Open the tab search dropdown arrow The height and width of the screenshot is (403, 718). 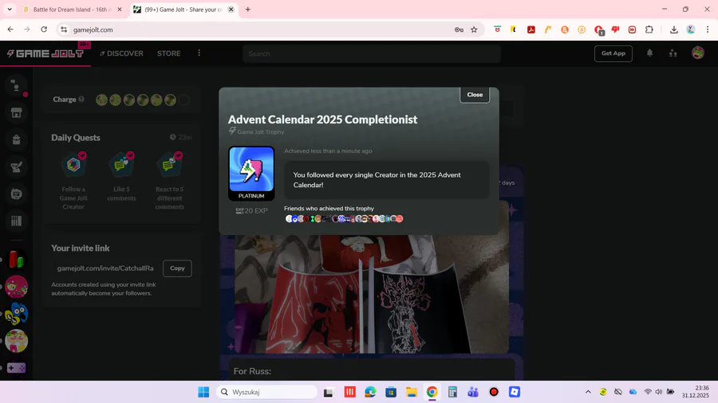[x=9, y=9]
